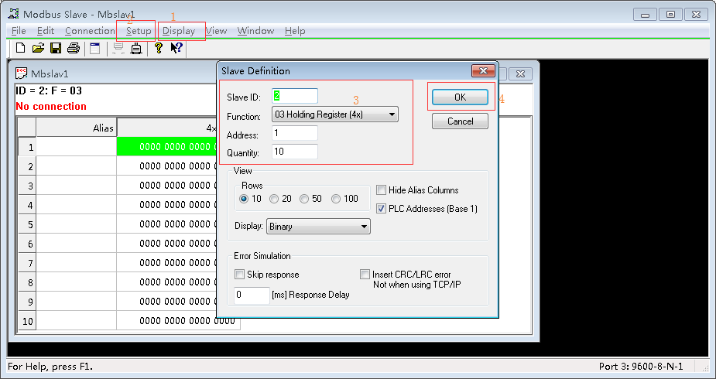The height and width of the screenshot is (379, 716).
Task: Click the yellow question mark About icon
Action: coord(158,48)
